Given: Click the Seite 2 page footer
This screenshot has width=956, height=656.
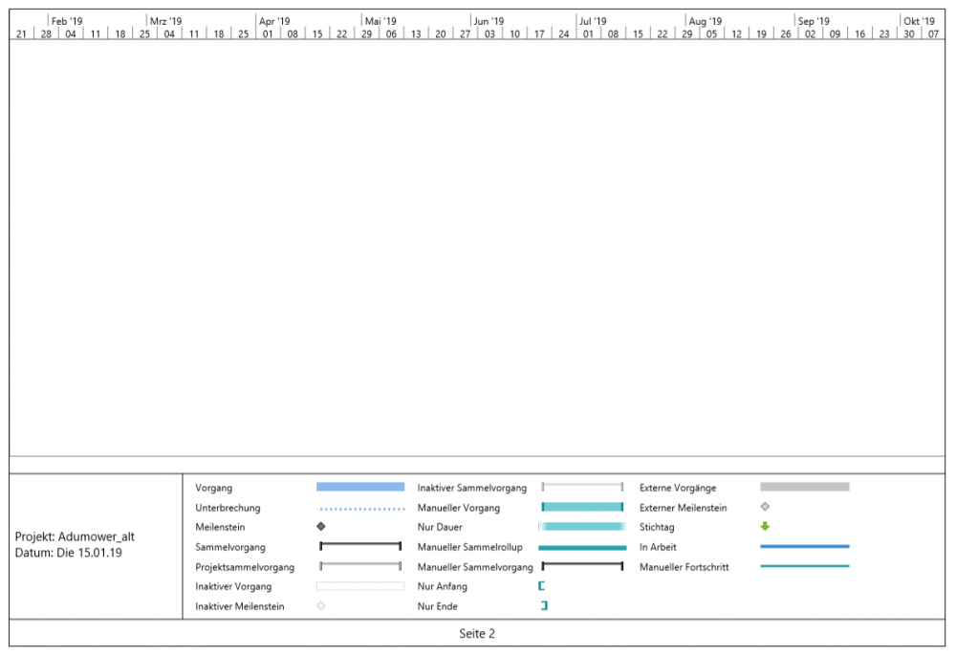Looking at the screenshot, I should [477, 633].
